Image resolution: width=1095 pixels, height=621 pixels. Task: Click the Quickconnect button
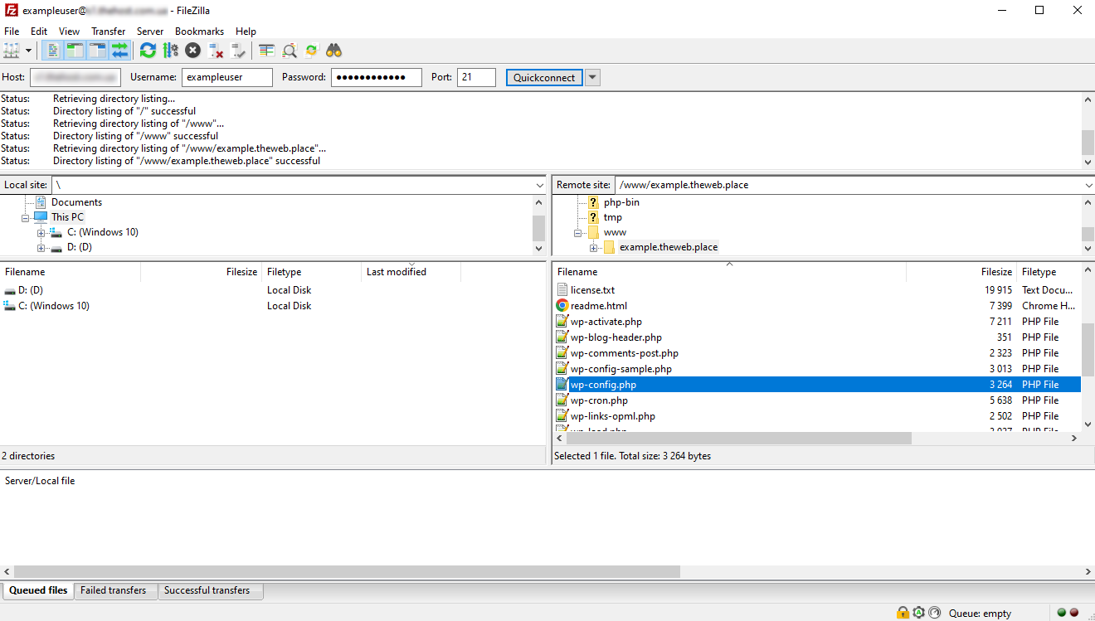pyautogui.click(x=544, y=77)
